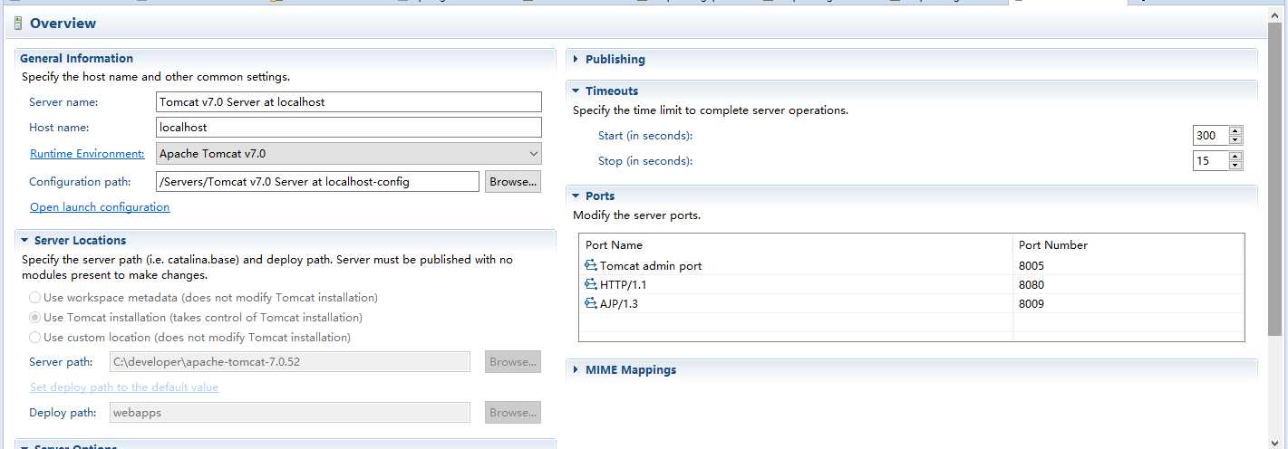This screenshot has width=1288, height=449.
Task: Click the Port Number column header
Action: pyautogui.click(x=1128, y=245)
